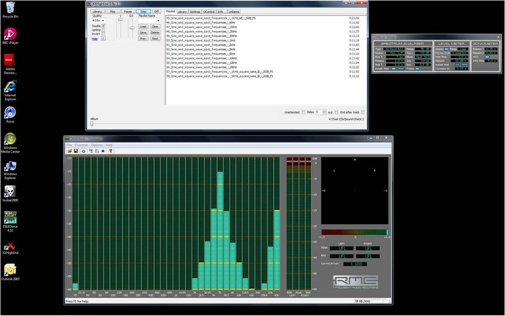The height and width of the screenshot is (316, 505).
Task: Change the Spectrum Analyser Mode Peak Hold value
Action: pos(423,57)
